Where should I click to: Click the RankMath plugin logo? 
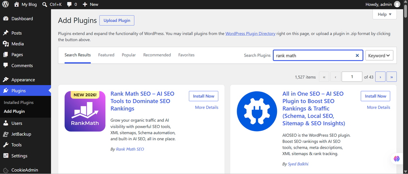(x=85, y=111)
